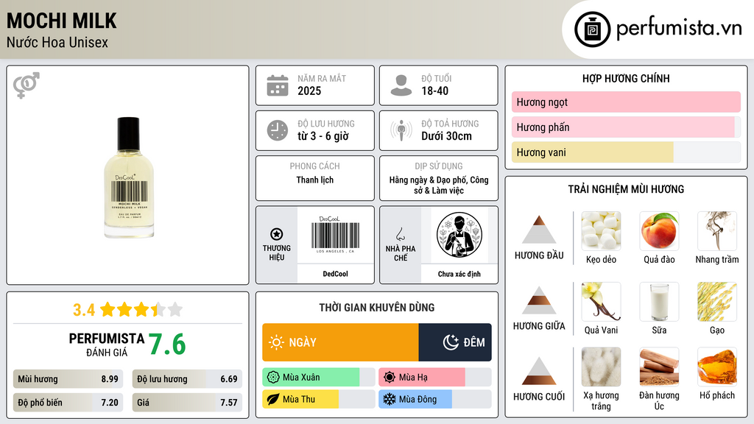Click the DedCool barcode brand logo

click(x=335, y=235)
